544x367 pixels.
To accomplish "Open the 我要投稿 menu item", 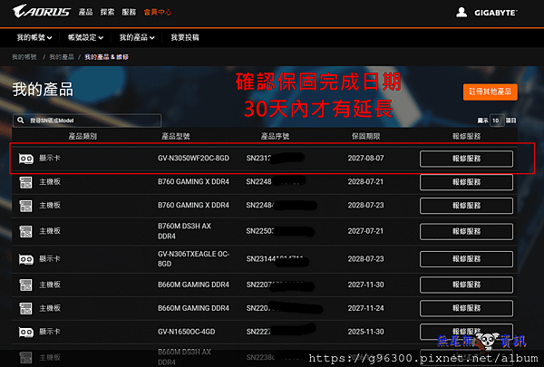I will [x=185, y=37].
